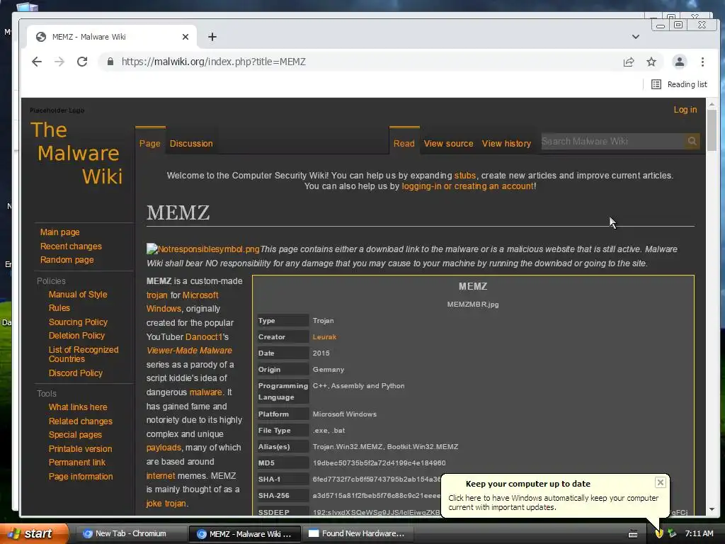Screen dimensions: 725x544
Task: Follow the stubs link in welcome banner
Action: tap(464, 176)
